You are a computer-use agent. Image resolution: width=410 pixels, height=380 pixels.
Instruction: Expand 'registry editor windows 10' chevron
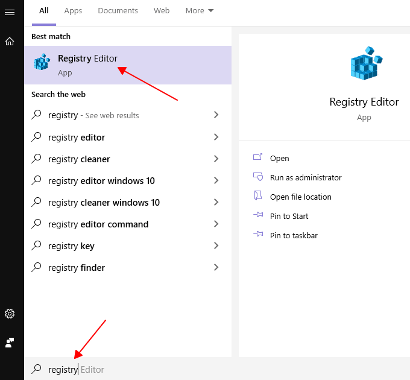pos(216,180)
